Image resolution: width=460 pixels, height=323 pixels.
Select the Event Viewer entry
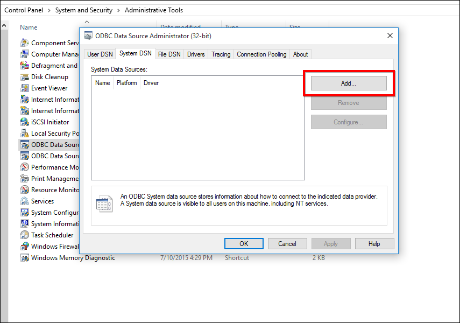click(x=49, y=88)
